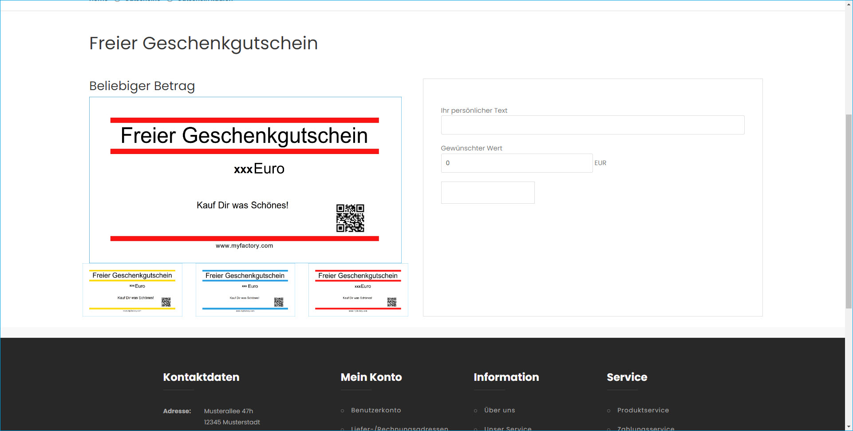This screenshot has height=431, width=853.
Task: Click the 'Ihr persönlicher Text' input field
Action: click(x=592, y=125)
